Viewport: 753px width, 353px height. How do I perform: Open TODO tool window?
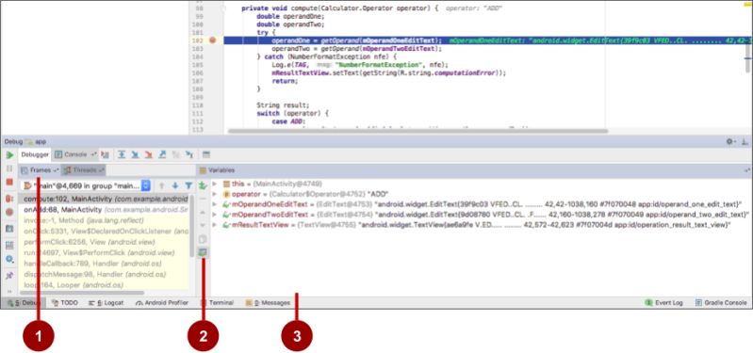click(x=65, y=303)
